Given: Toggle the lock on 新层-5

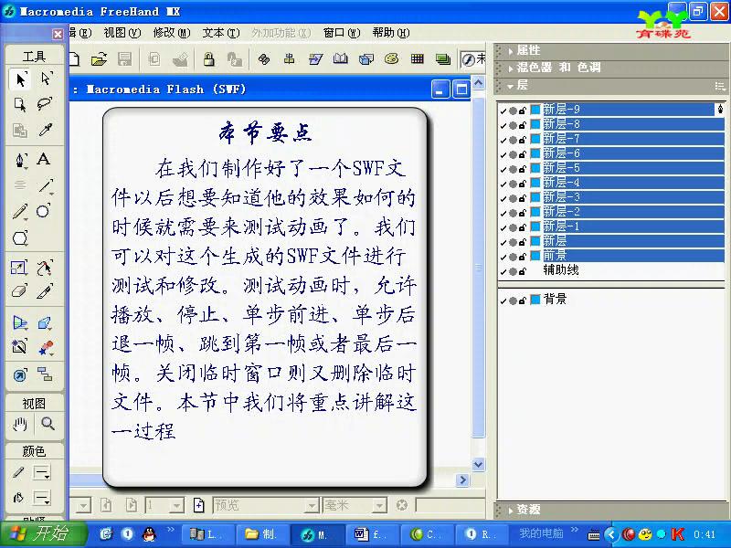Looking at the screenshot, I should (522, 169).
